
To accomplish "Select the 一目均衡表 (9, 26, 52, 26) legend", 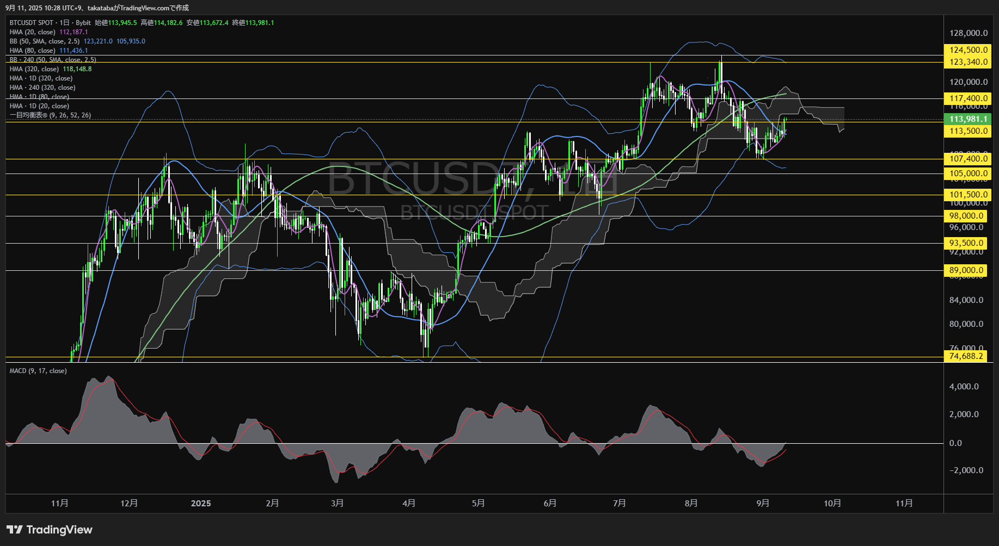I will (50, 115).
